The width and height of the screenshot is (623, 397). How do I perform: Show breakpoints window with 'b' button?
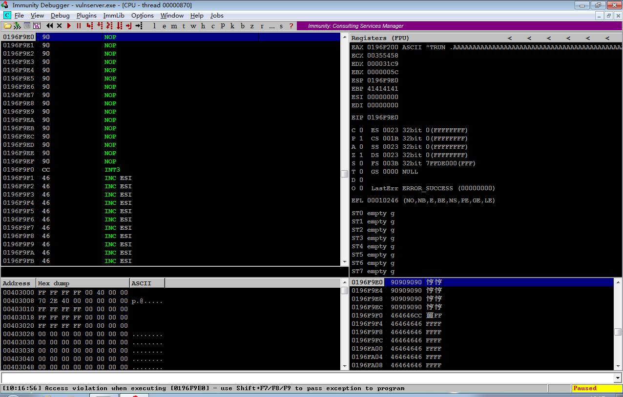click(x=243, y=26)
